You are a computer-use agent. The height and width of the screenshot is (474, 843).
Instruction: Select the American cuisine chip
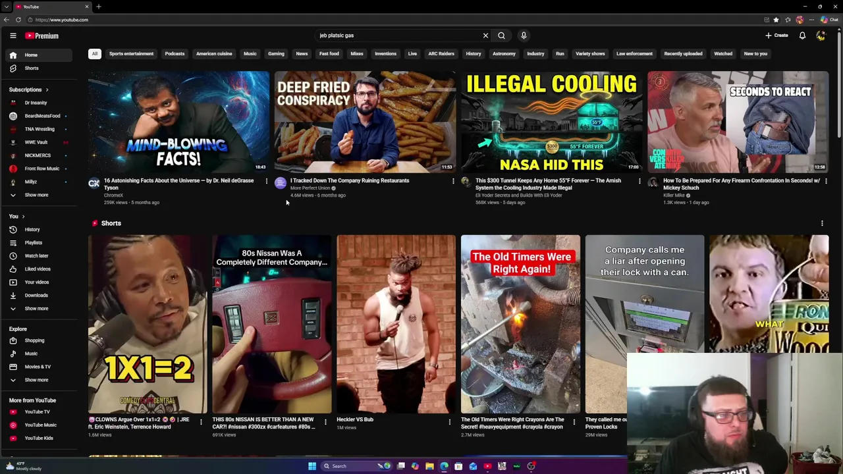pos(214,54)
